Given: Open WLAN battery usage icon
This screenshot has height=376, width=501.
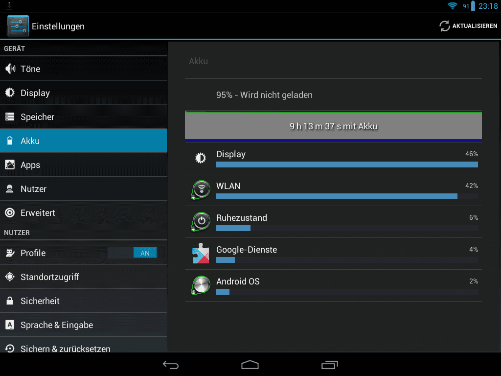Looking at the screenshot, I should coord(200,190).
